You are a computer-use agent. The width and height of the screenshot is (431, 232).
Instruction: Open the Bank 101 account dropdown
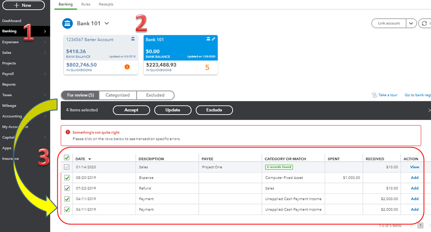click(107, 24)
